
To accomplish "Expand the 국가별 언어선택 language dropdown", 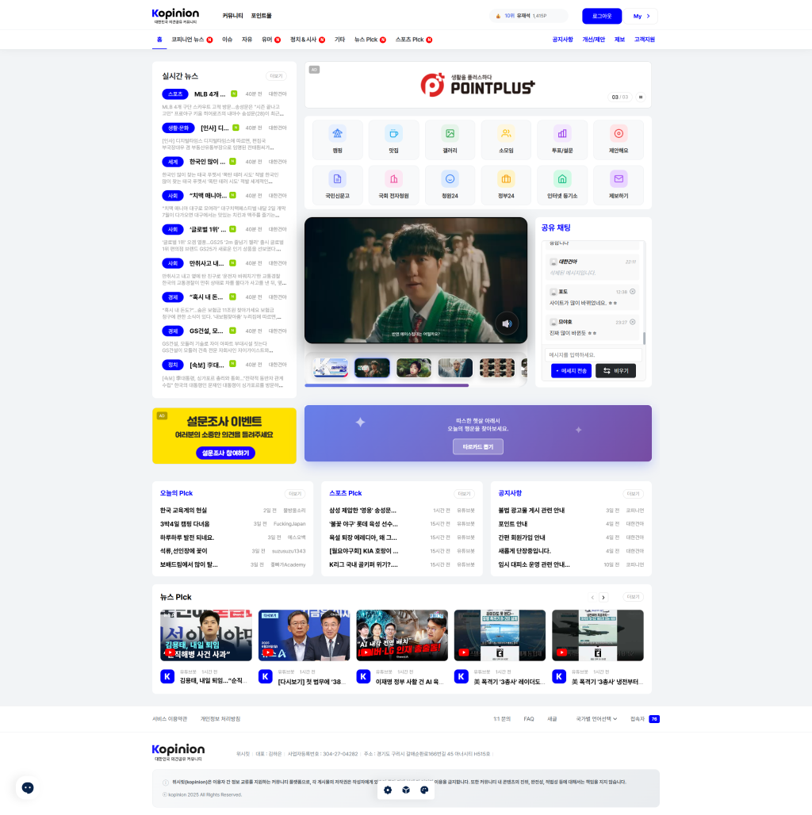I will [x=596, y=719].
